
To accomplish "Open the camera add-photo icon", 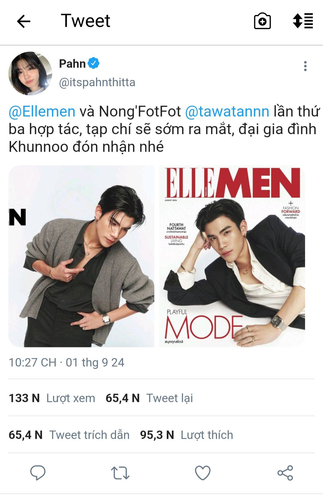I will point(262,21).
